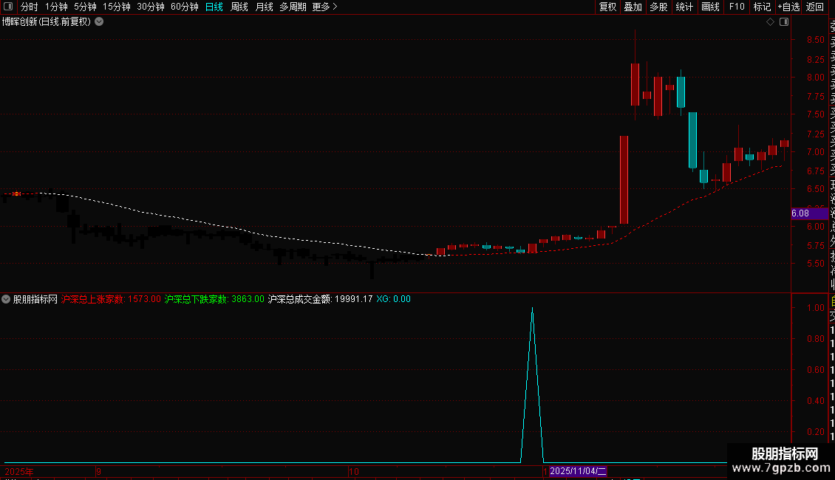Viewport: 835px width, 480px height.
Task: Click 叠加 to overlay a stock
Action: (633, 7)
